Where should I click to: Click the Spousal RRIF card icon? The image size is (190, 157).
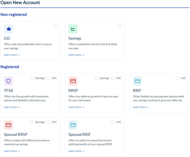click(x=73, y=125)
